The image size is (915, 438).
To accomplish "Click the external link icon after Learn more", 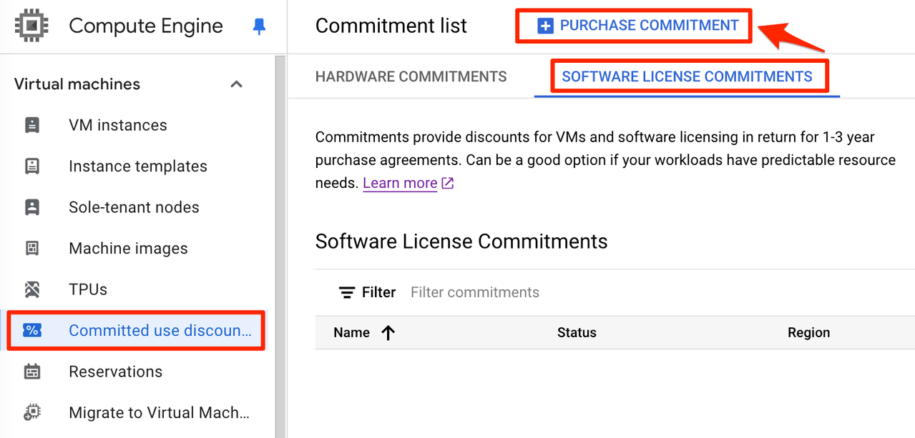I will 448,183.
